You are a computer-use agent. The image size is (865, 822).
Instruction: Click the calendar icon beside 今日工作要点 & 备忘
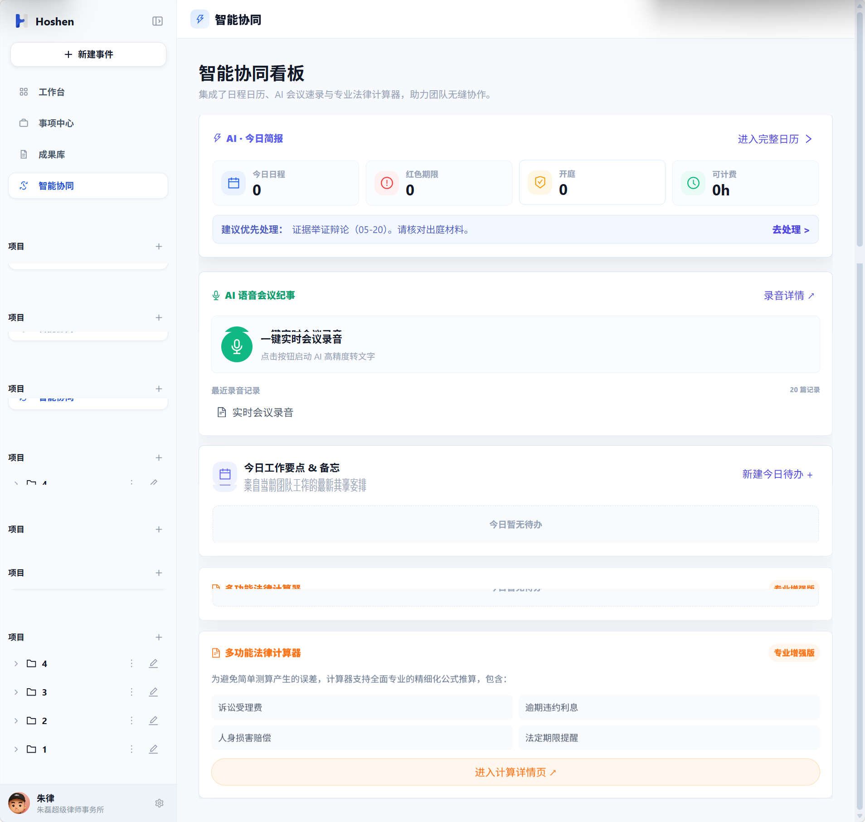point(225,475)
